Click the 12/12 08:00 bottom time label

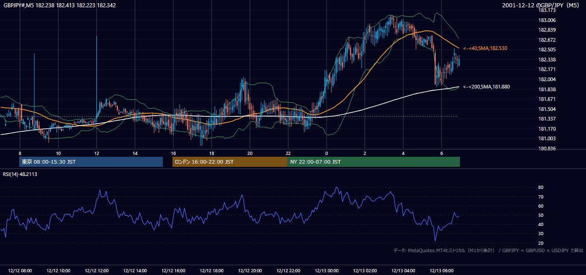point(20,271)
